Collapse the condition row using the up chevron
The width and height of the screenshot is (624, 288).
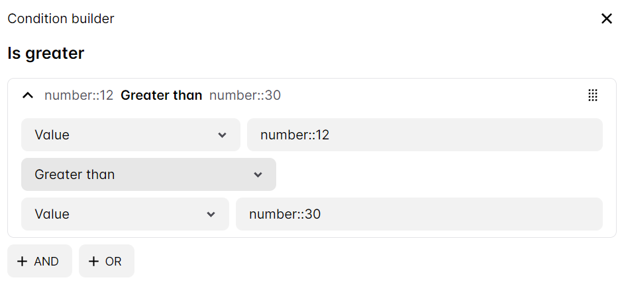point(27,96)
